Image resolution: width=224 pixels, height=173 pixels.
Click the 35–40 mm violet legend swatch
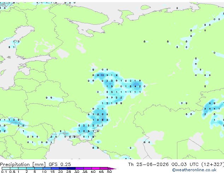tap(88, 168)
